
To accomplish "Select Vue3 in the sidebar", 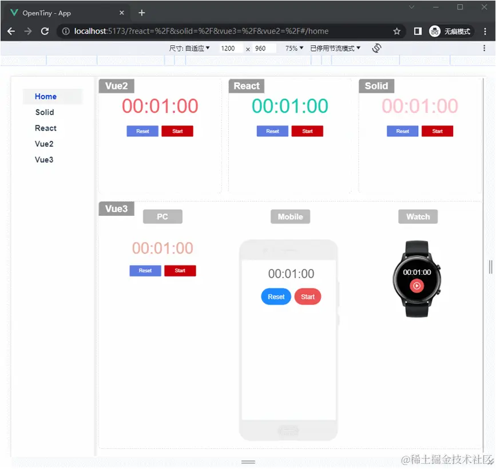I will click(44, 160).
